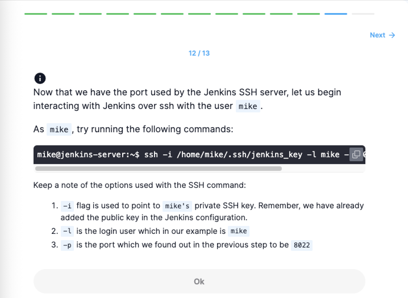Click mike chip in the login user line

[x=239, y=231]
